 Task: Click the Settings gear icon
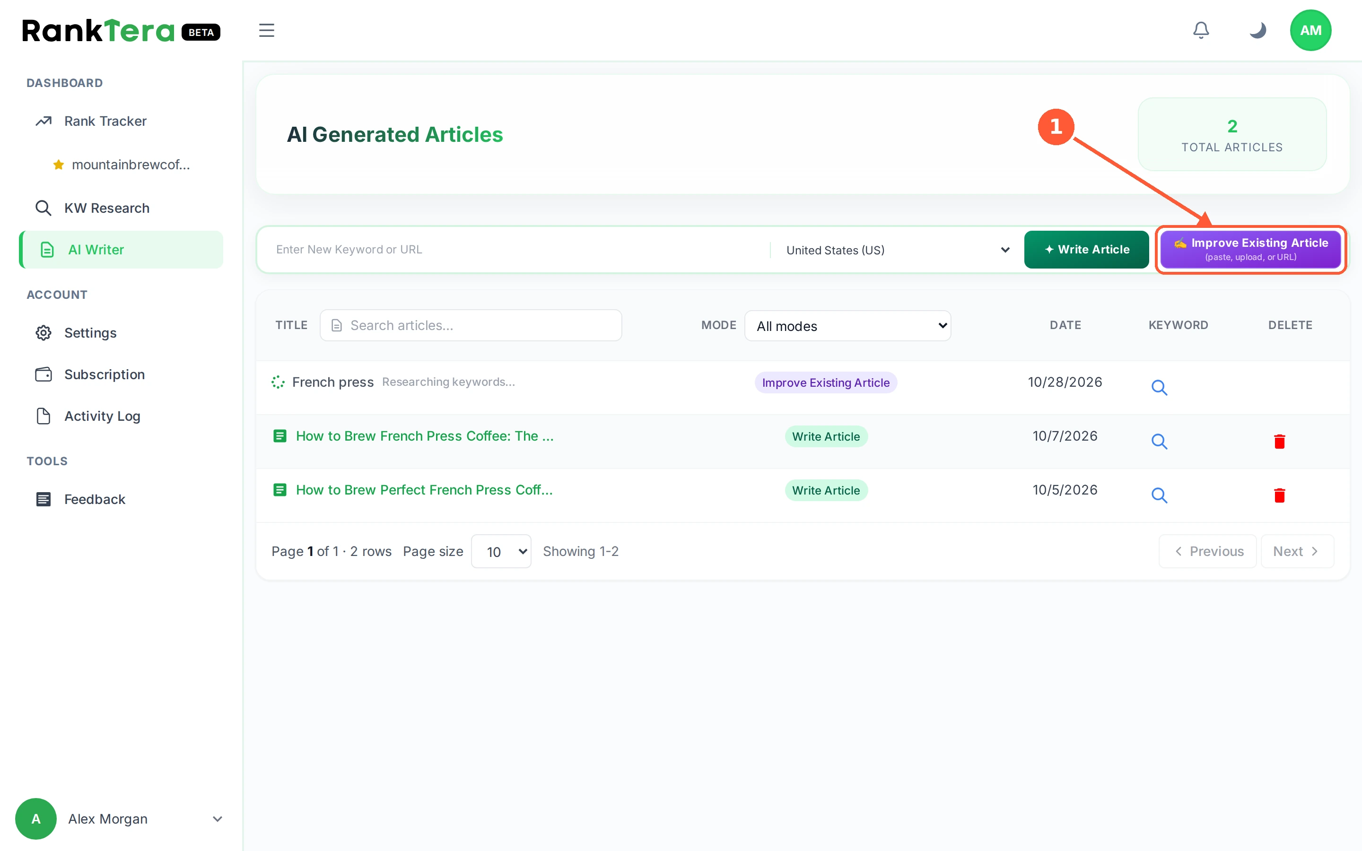[x=44, y=333]
